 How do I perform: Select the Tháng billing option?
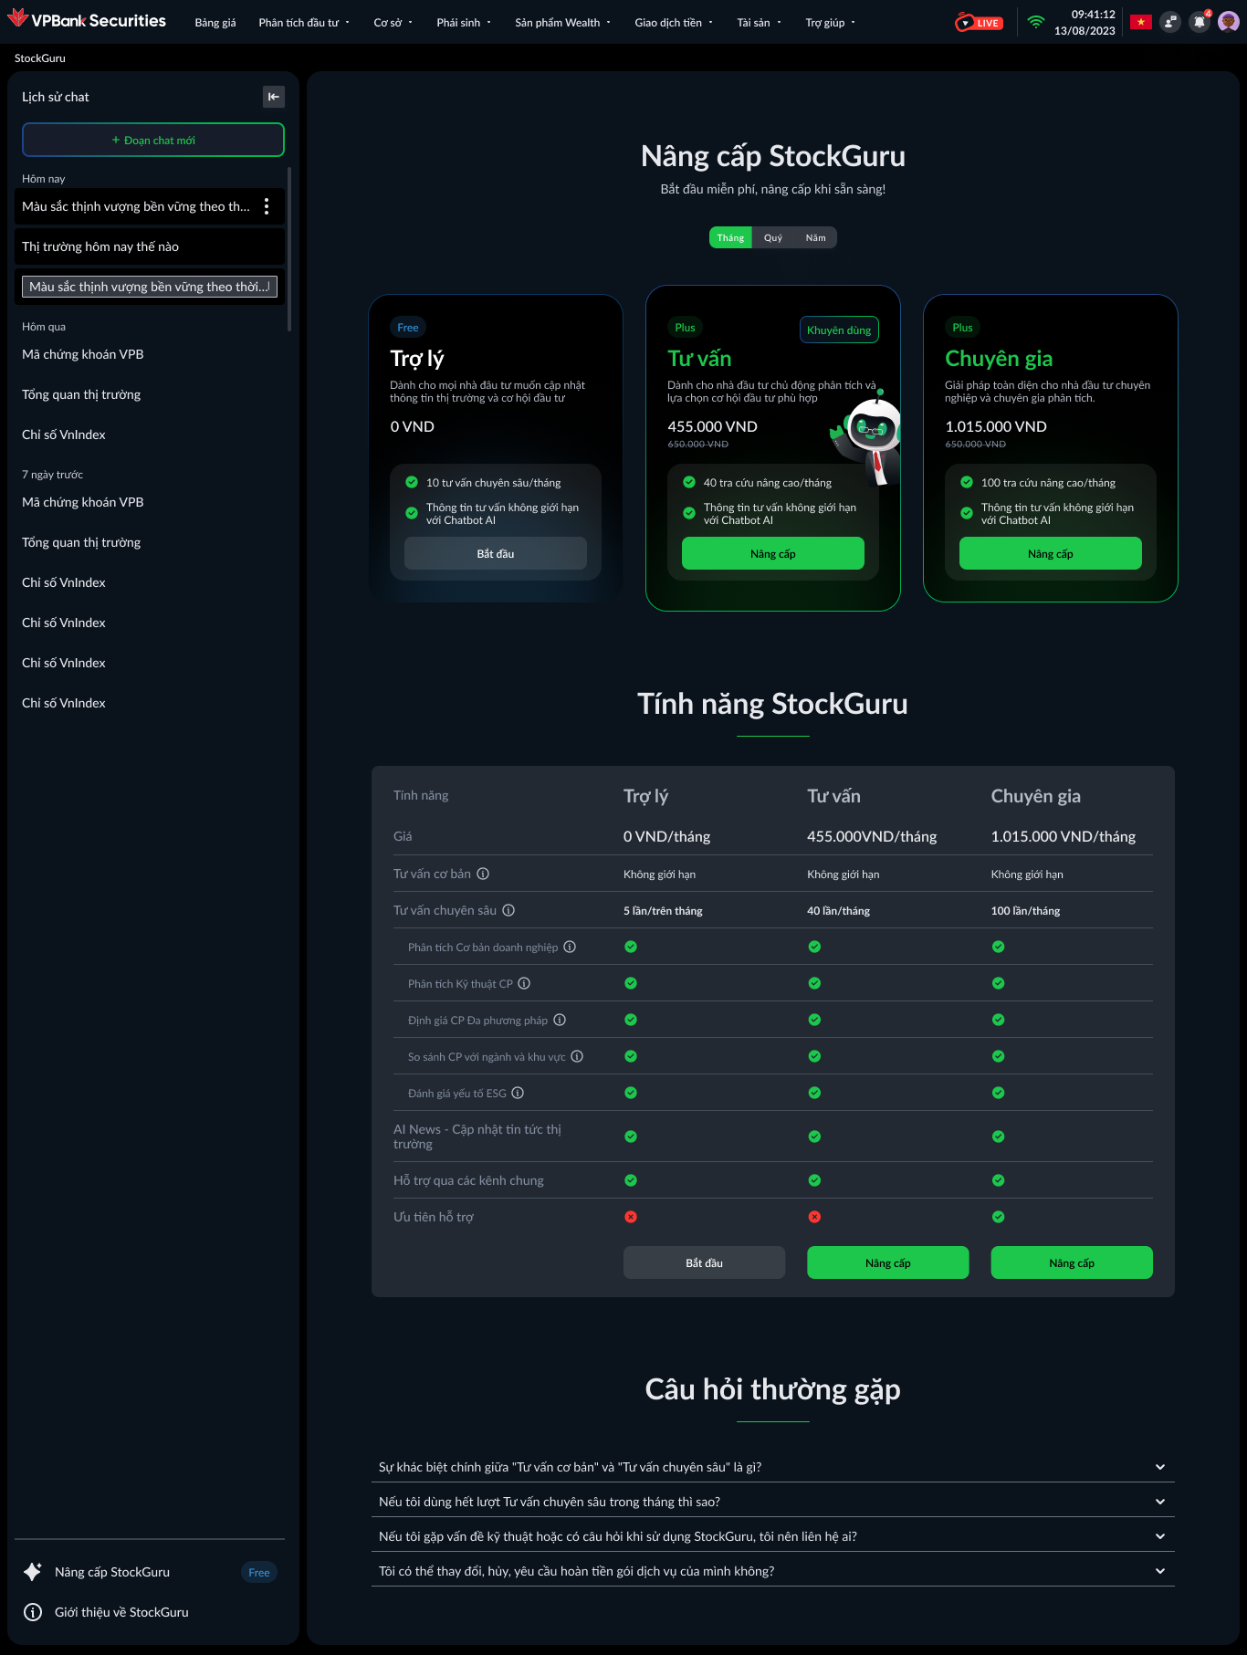click(x=730, y=238)
